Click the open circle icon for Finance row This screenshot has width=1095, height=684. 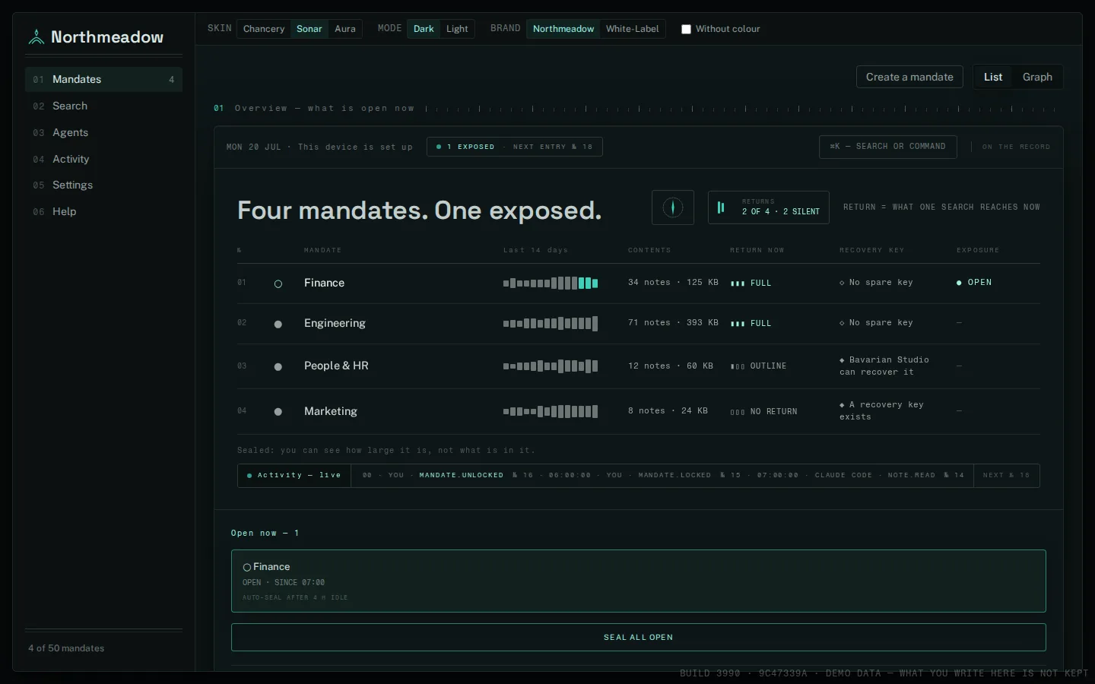click(278, 283)
